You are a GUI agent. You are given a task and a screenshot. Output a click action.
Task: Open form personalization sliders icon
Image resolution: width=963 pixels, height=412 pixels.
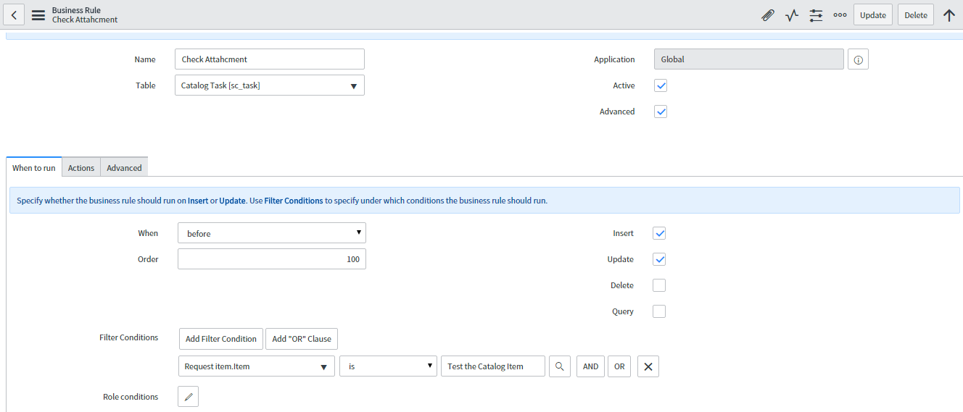click(x=816, y=15)
